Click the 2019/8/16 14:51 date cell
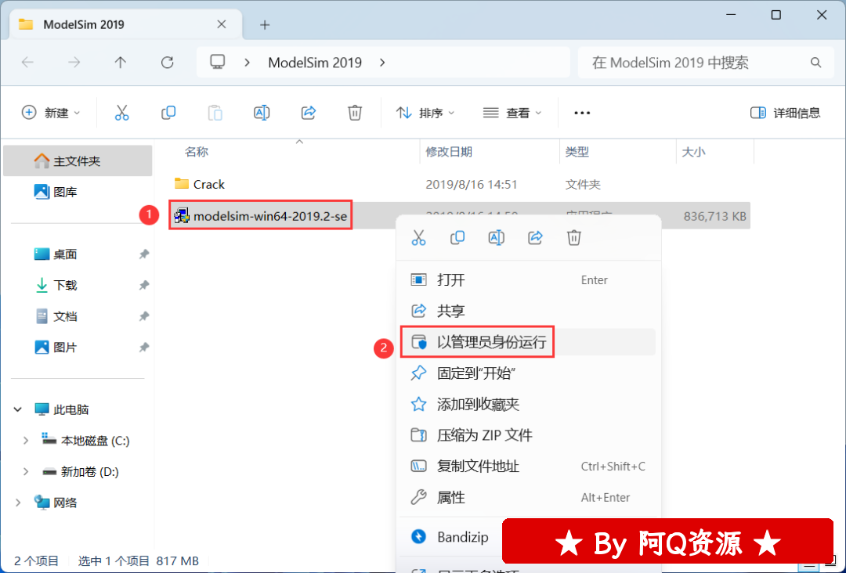This screenshot has height=573, width=846. tap(472, 185)
